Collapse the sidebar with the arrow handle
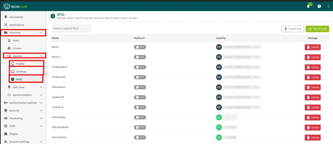Viewport: 333px width, 144px height. (x=46, y=74)
